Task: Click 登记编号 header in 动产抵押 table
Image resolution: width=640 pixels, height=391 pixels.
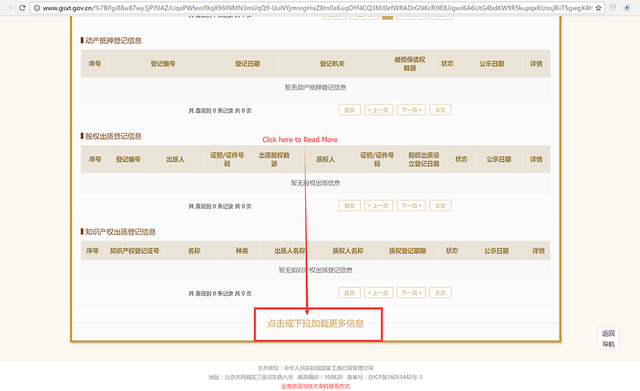Action: coord(163,63)
